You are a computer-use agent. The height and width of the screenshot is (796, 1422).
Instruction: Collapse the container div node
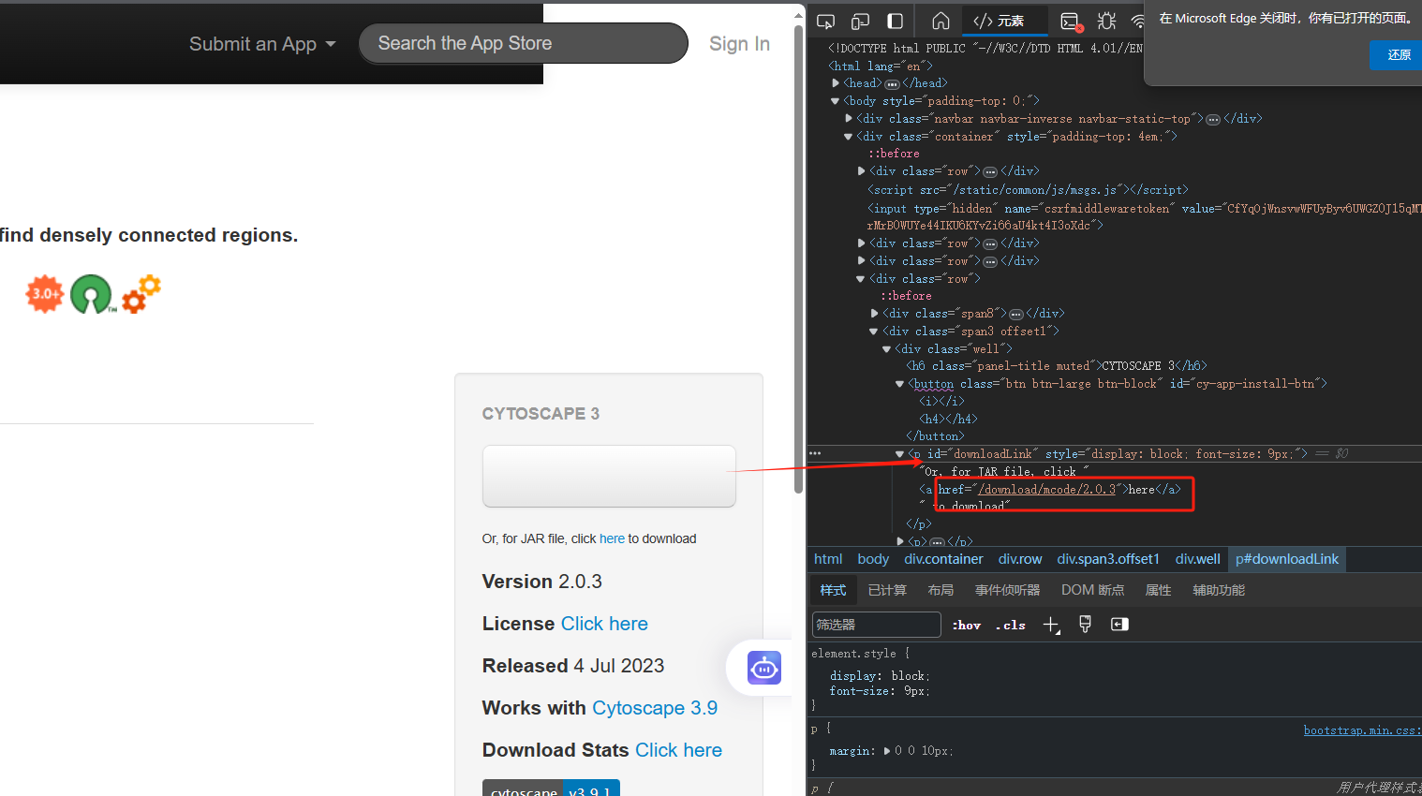[x=849, y=137]
